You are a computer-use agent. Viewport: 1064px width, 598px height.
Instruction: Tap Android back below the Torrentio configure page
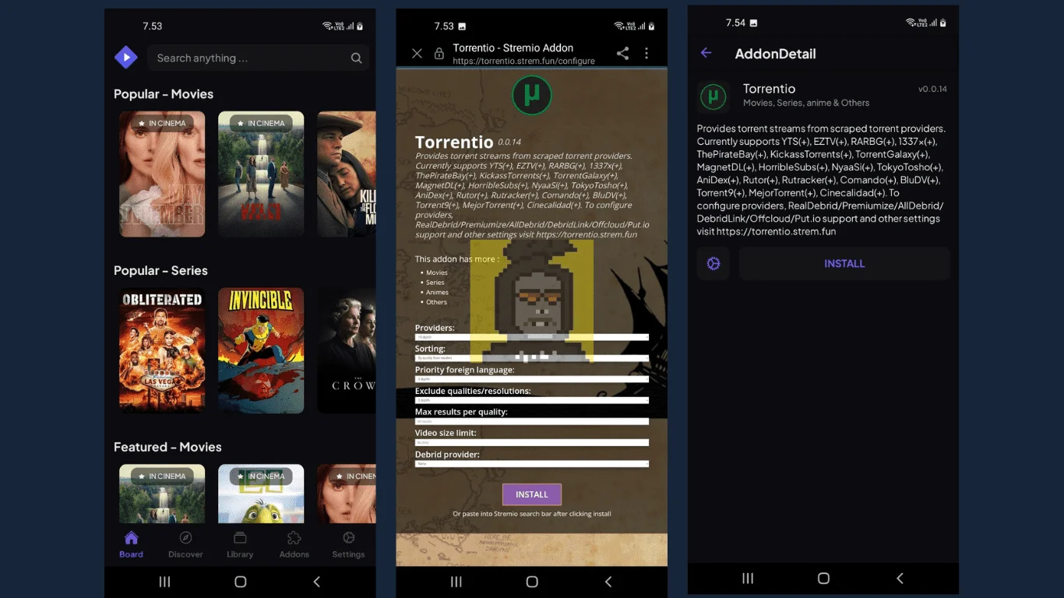tap(608, 582)
